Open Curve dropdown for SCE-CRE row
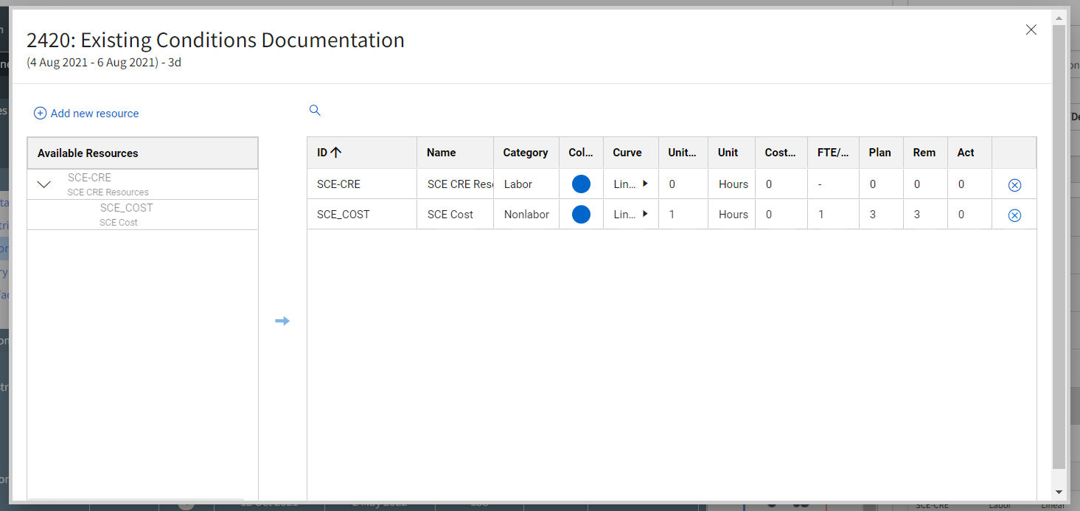1080x511 pixels. click(645, 184)
